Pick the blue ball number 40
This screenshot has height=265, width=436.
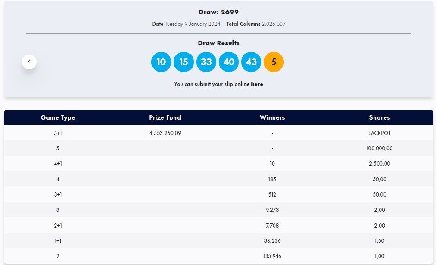(229, 62)
